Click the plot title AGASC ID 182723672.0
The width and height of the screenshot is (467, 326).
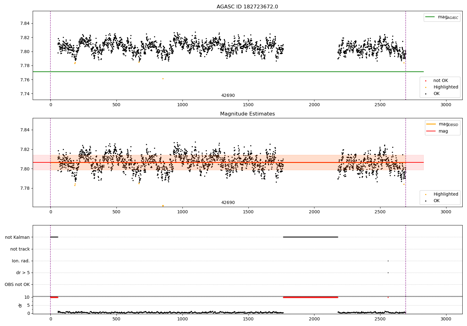(247, 7)
